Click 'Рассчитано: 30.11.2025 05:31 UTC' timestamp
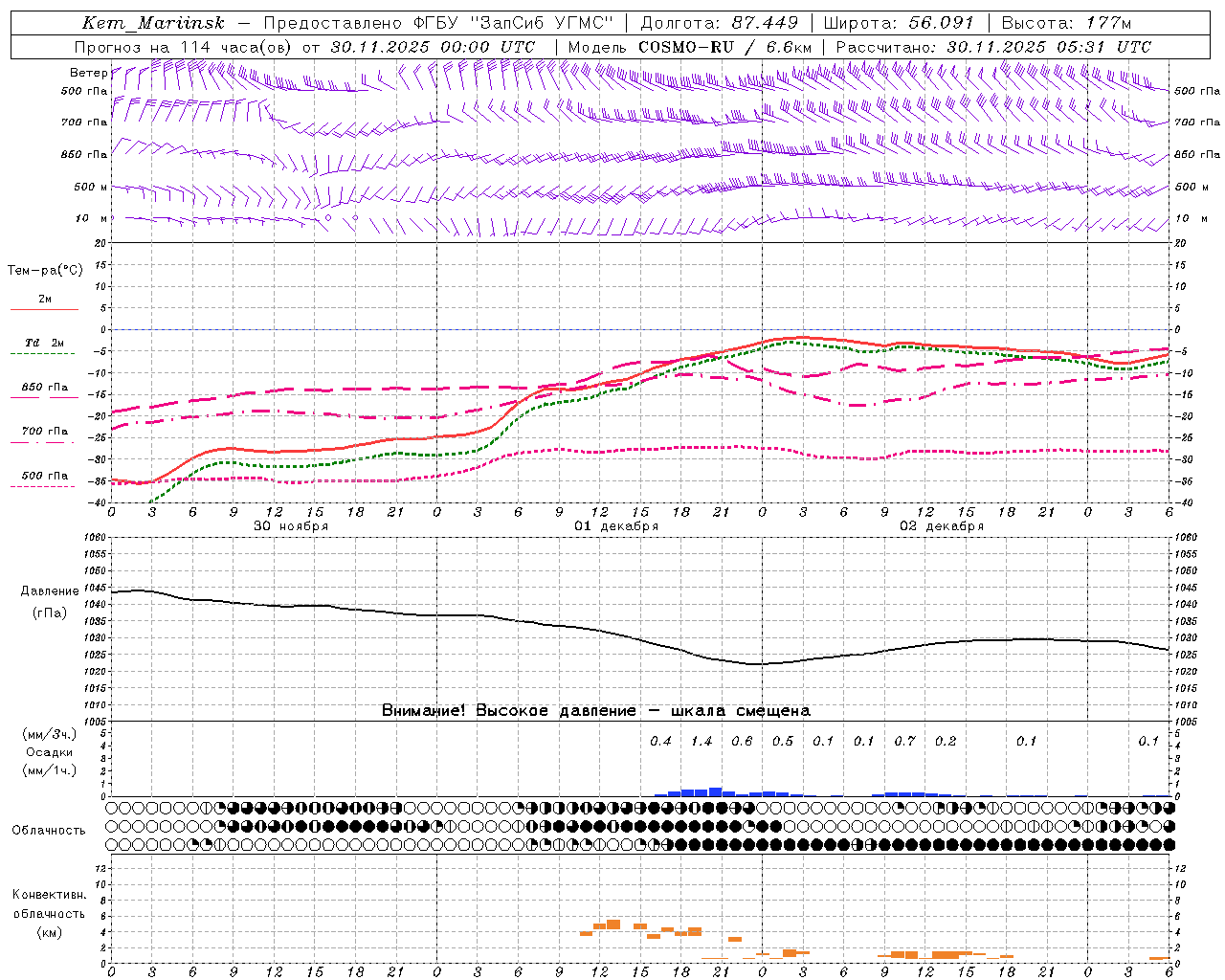 tap(993, 47)
